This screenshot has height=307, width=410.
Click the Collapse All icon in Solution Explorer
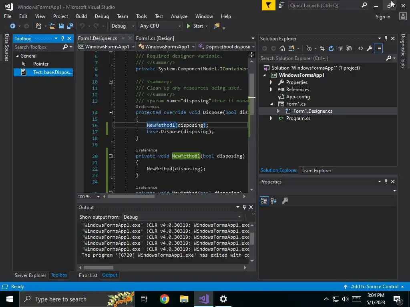click(x=340, y=48)
